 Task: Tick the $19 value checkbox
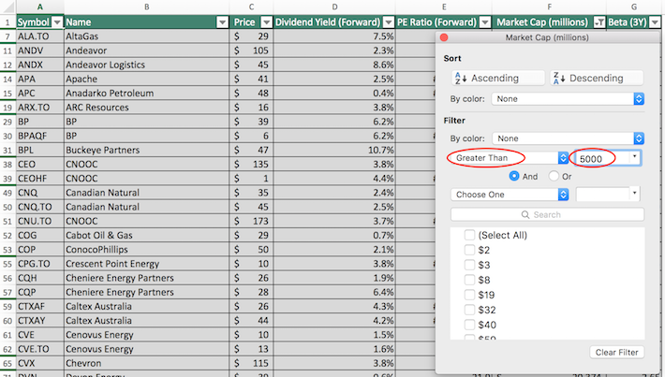[x=469, y=295]
